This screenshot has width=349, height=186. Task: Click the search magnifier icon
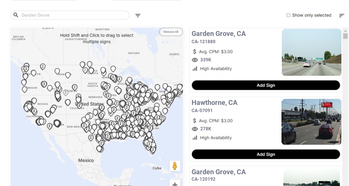tap(16, 15)
